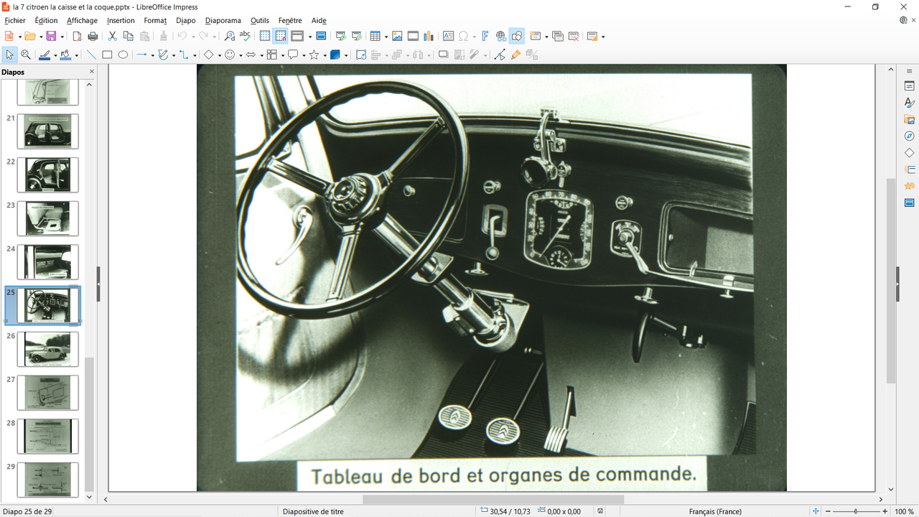The image size is (919, 517).
Task: Click Français (France) language in status bar
Action: (715, 511)
